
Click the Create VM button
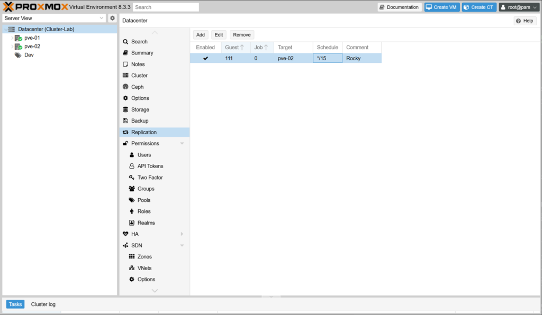click(442, 7)
